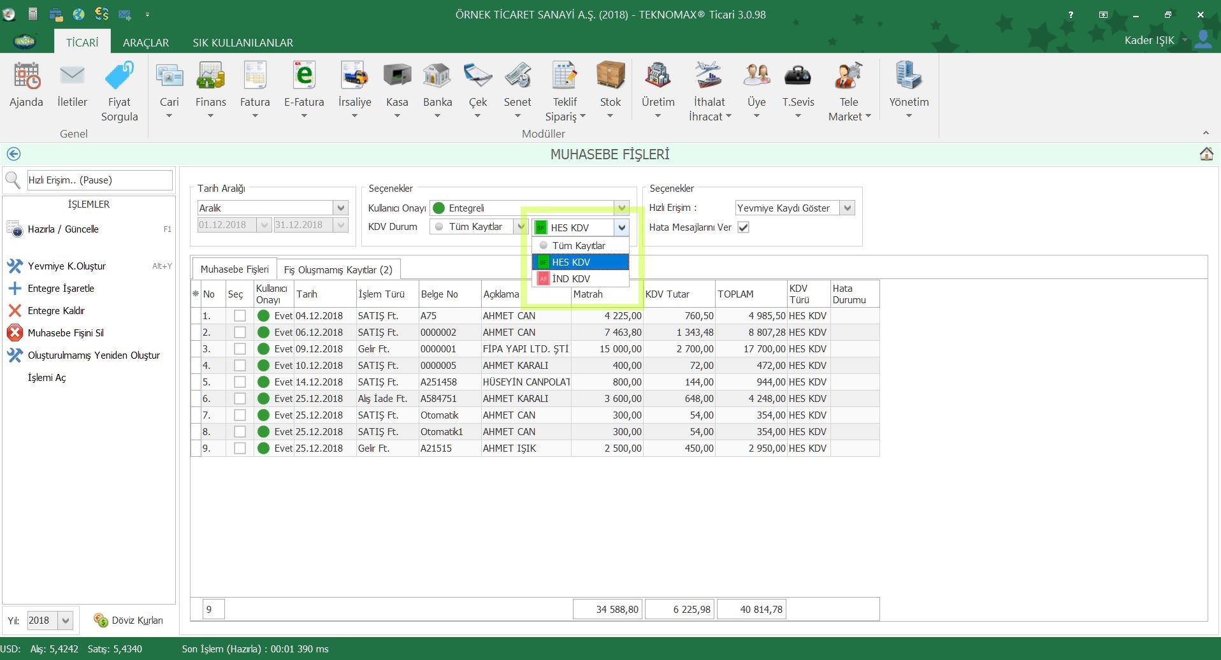Open the Yıl 2018 dropdown
Image resolution: width=1221 pixels, height=660 pixels.
[66, 621]
